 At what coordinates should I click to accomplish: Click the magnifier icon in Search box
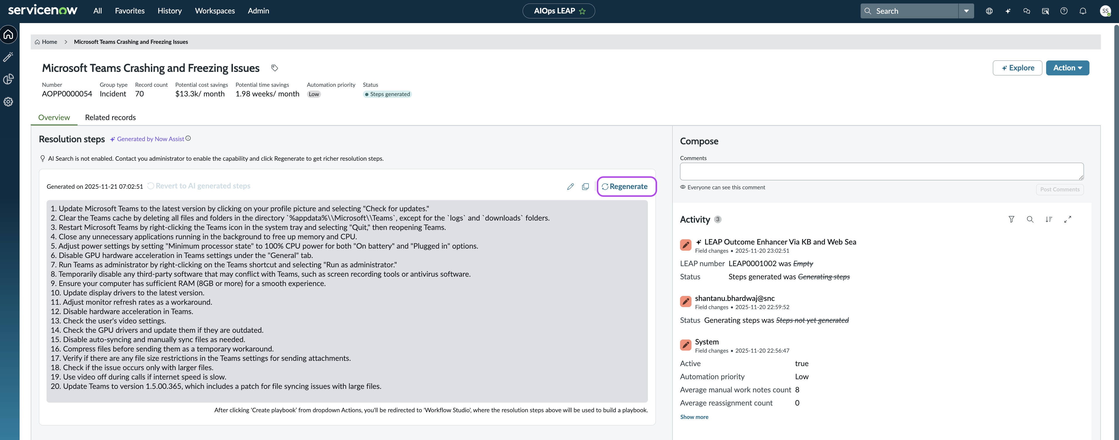point(868,11)
